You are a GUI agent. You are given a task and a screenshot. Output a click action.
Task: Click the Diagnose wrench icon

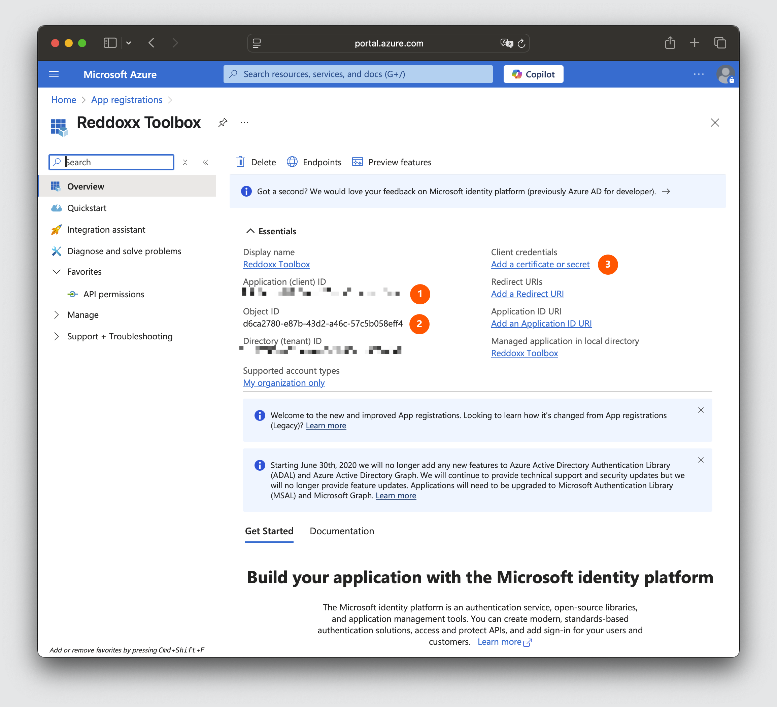click(56, 251)
